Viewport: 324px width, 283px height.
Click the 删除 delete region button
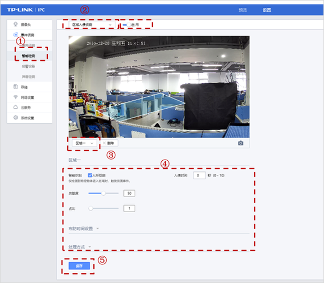pos(109,143)
